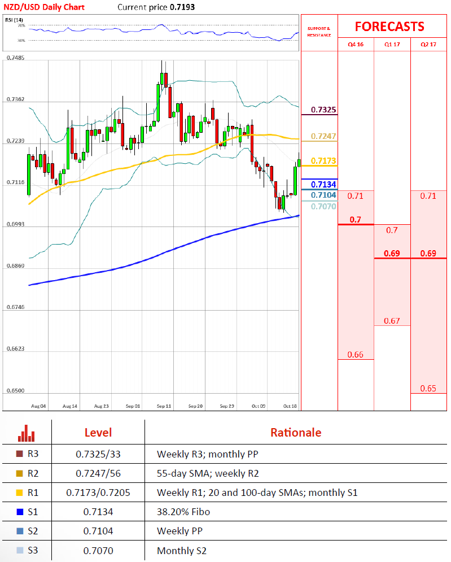451x562 pixels.
Task: Click the 0.6500 price axis label
Action: (x=15, y=391)
